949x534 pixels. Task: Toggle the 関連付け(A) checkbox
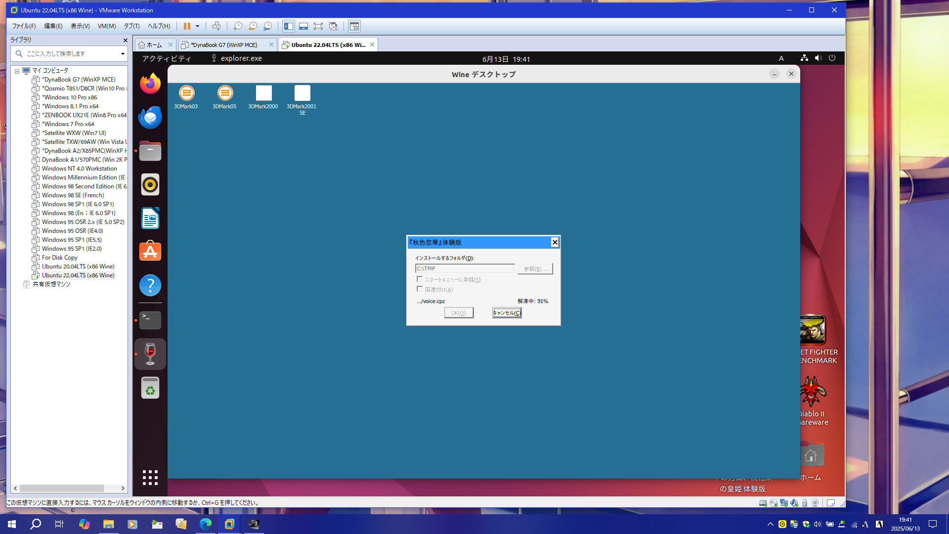(420, 289)
